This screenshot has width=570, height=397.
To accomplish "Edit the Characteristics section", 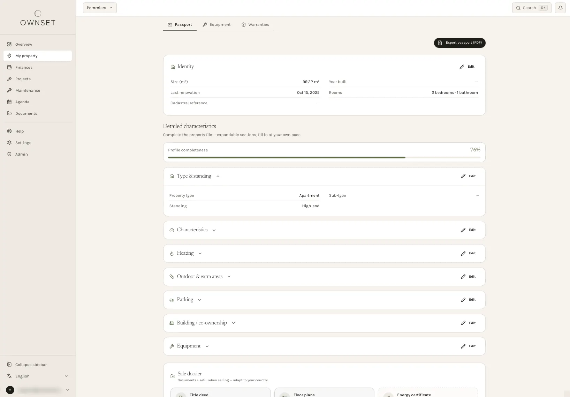I will [x=468, y=230].
